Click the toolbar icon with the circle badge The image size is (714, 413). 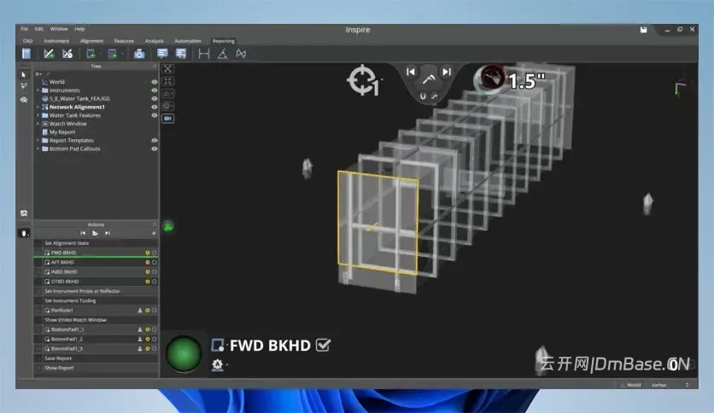coord(67,54)
